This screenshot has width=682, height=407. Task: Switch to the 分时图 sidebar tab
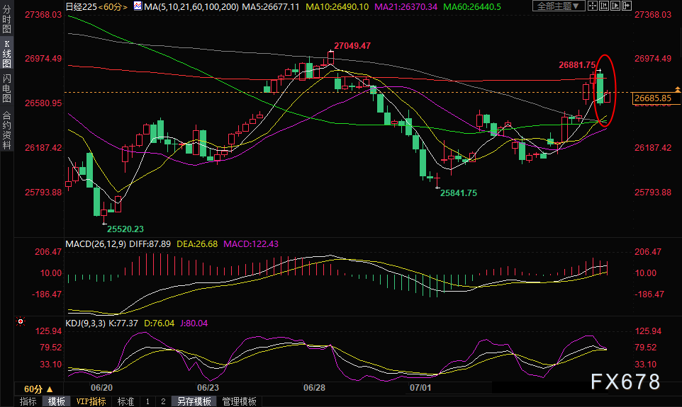(6, 18)
